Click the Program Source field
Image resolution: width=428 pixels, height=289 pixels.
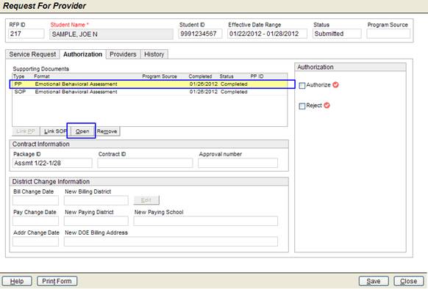pyautogui.click(x=388, y=34)
